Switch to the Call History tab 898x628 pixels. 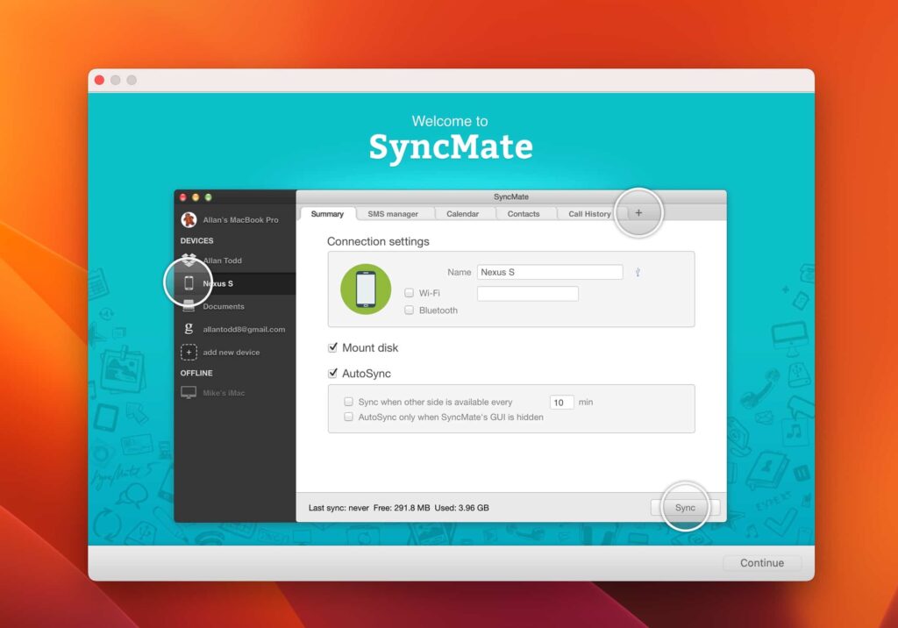(x=588, y=213)
